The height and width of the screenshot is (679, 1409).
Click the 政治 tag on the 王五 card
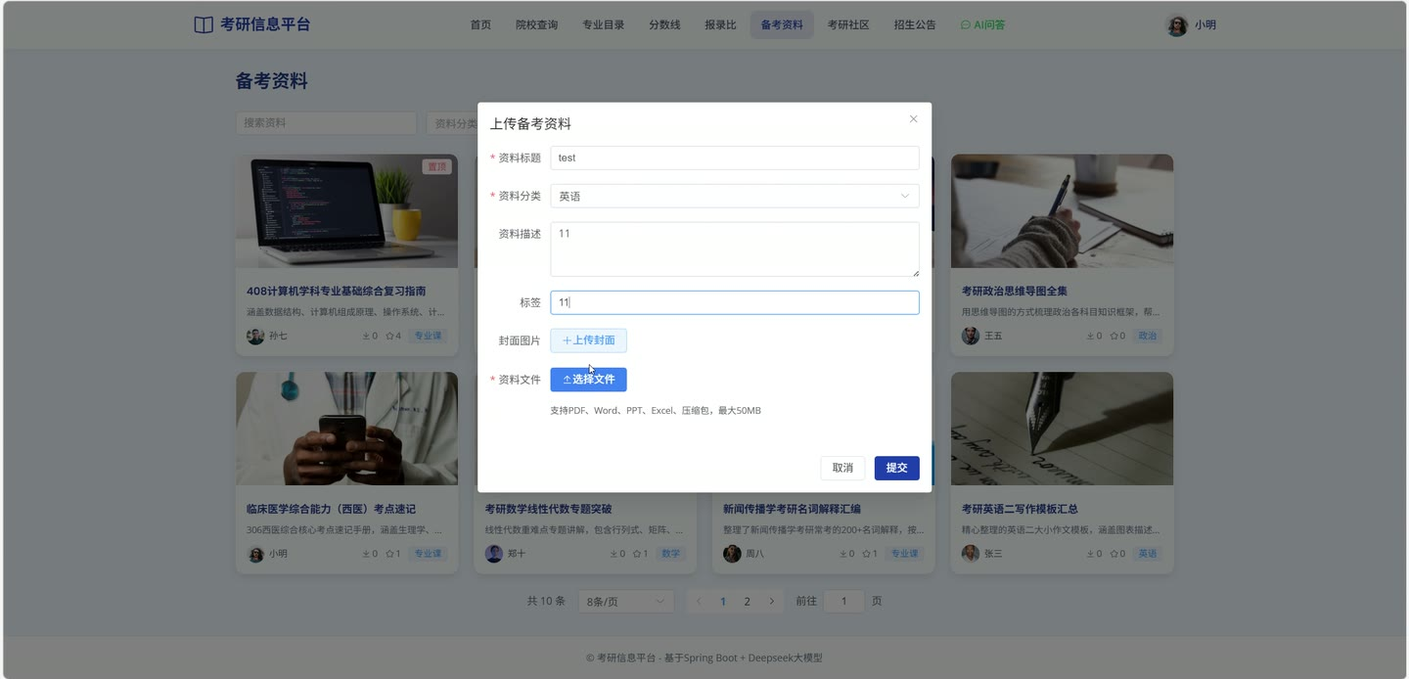click(x=1147, y=336)
